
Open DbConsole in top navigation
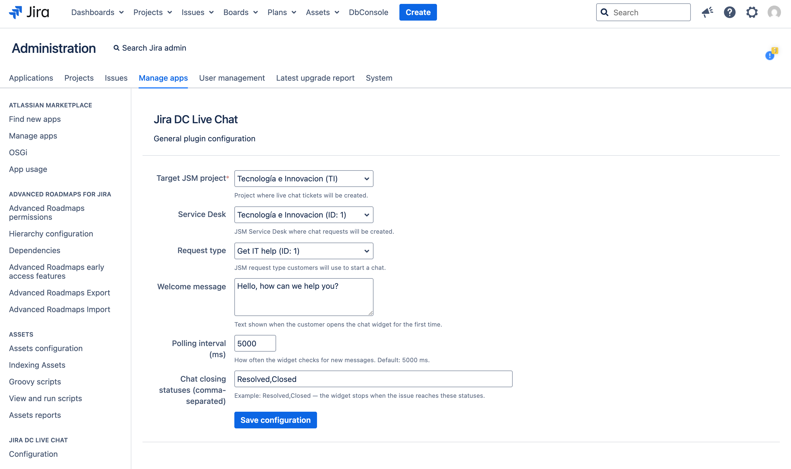[368, 12]
